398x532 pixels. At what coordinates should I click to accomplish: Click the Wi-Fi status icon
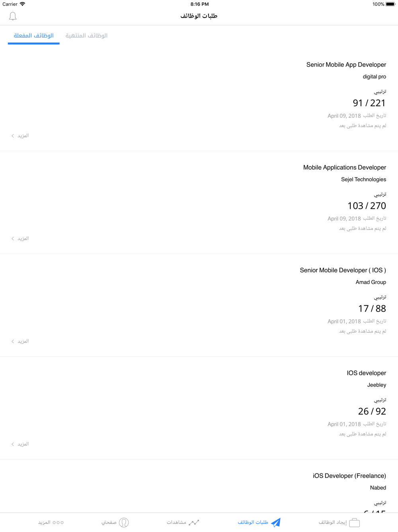click(x=23, y=4)
